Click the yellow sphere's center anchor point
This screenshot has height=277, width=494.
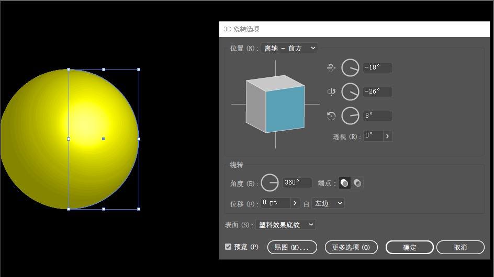(103, 139)
